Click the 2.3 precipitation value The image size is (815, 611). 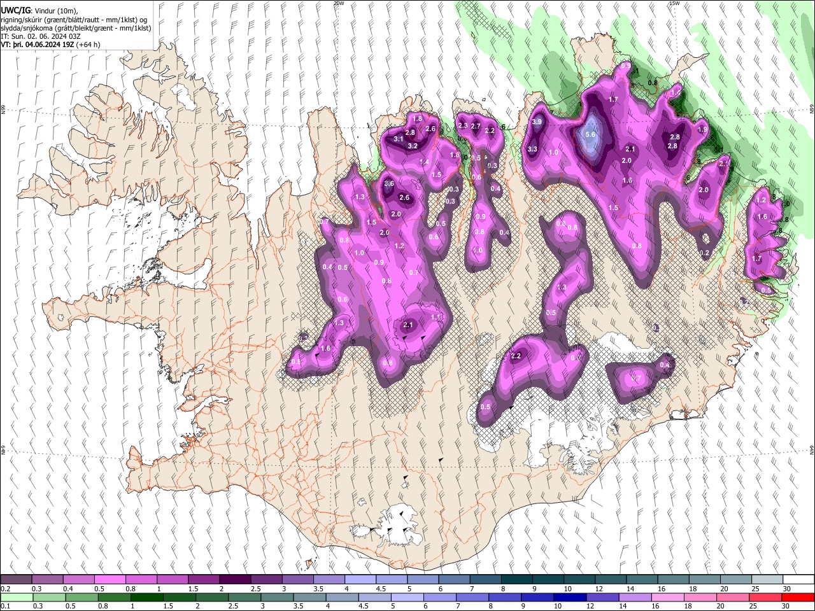(x=463, y=125)
